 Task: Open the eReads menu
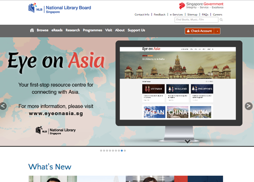[x=57, y=30]
